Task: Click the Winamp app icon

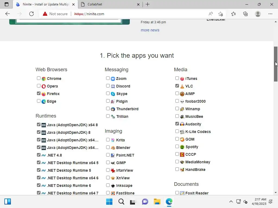Action: coord(182,109)
